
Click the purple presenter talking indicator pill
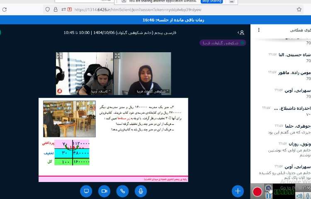point(223,43)
